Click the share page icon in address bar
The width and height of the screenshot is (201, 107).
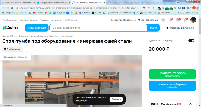(149, 8)
